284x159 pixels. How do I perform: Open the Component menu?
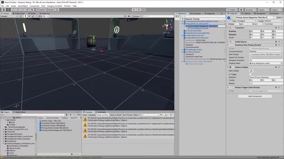tap(34, 6)
